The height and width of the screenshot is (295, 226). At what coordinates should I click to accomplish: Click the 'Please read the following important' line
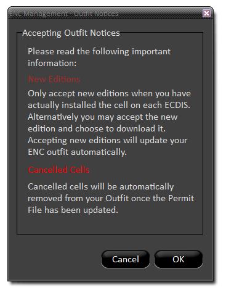pos(99,51)
